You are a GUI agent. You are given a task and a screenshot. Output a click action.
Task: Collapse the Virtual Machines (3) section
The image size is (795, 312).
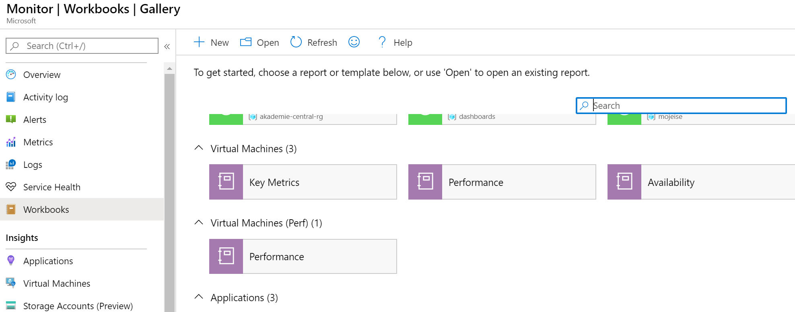tap(199, 148)
